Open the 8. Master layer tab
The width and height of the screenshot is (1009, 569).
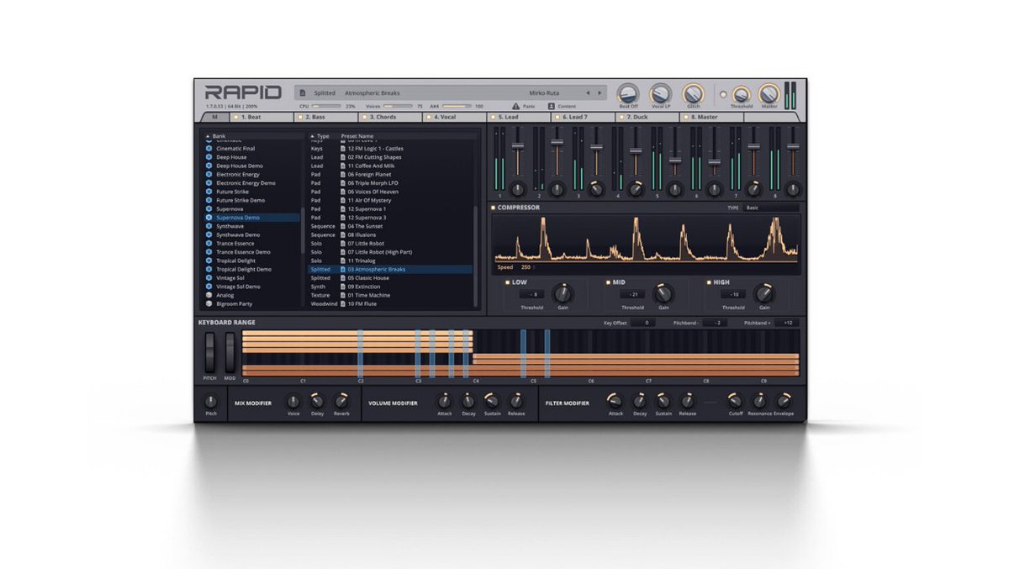click(711, 118)
